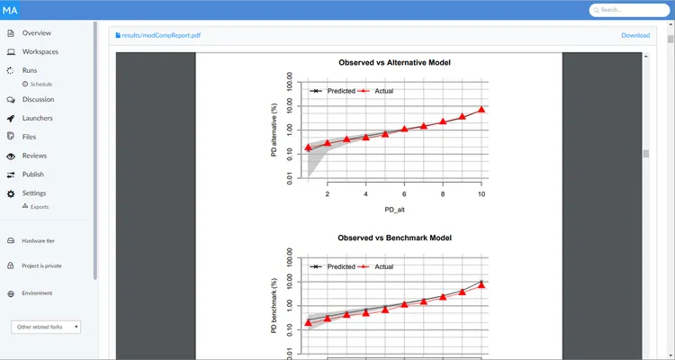Click the page scrollbar thumb at far right

point(670,39)
